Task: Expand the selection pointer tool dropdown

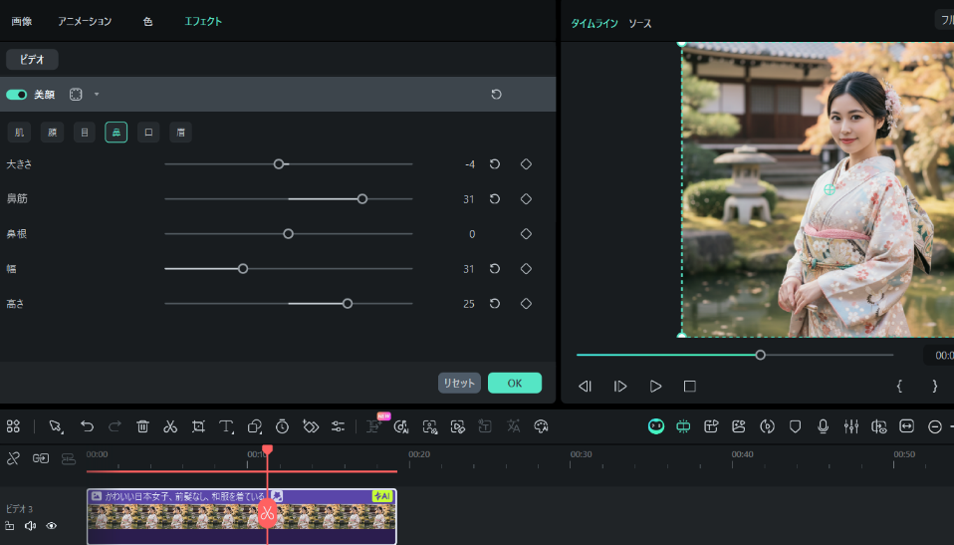Action: pyautogui.click(x=64, y=430)
